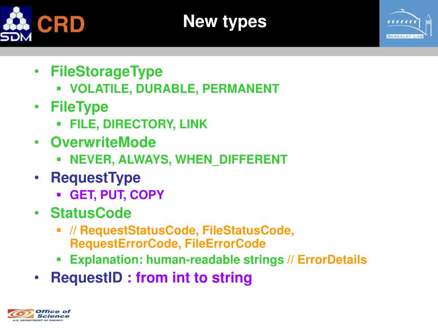
Task: Click the orange ErrorDetails word
Action: [332, 260]
